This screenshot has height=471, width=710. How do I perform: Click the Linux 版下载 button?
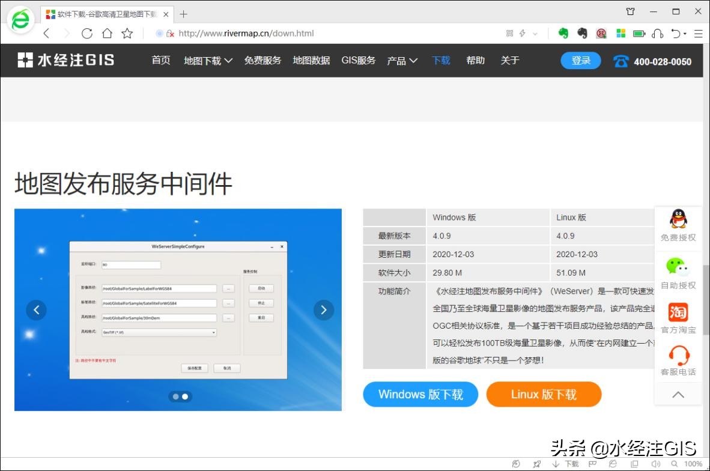[x=544, y=394]
